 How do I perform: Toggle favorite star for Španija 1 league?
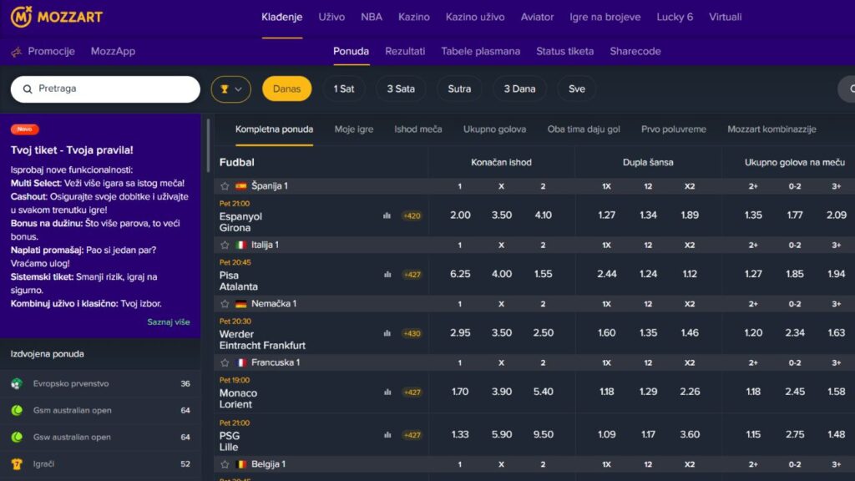[225, 186]
